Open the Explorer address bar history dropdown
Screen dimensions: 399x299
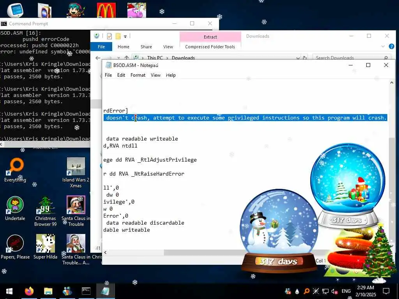[x=298, y=58]
